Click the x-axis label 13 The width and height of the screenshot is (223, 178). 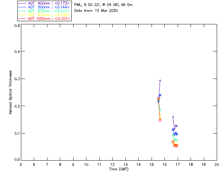(x=125, y=164)
